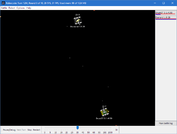Minimize the Robocode window
This screenshot has width=177, height=134.
pyautogui.click(x=155, y=3)
